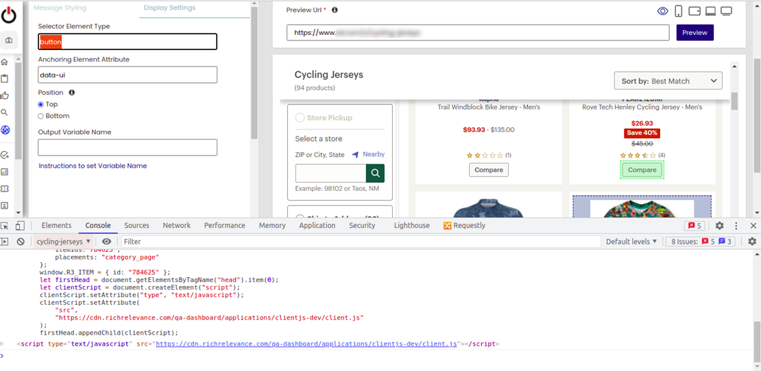Open the Network tab in DevTools
This screenshot has width=761, height=371.
coord(177,225)
